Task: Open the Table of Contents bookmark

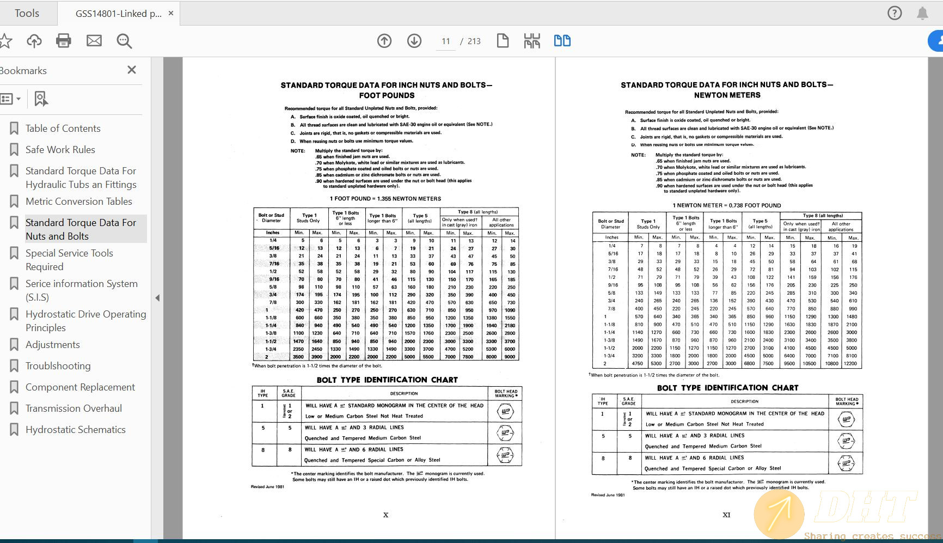Action: pos(63,129)
